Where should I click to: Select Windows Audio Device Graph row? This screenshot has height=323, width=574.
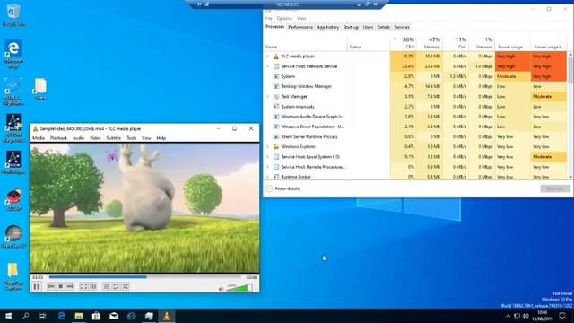415,117
